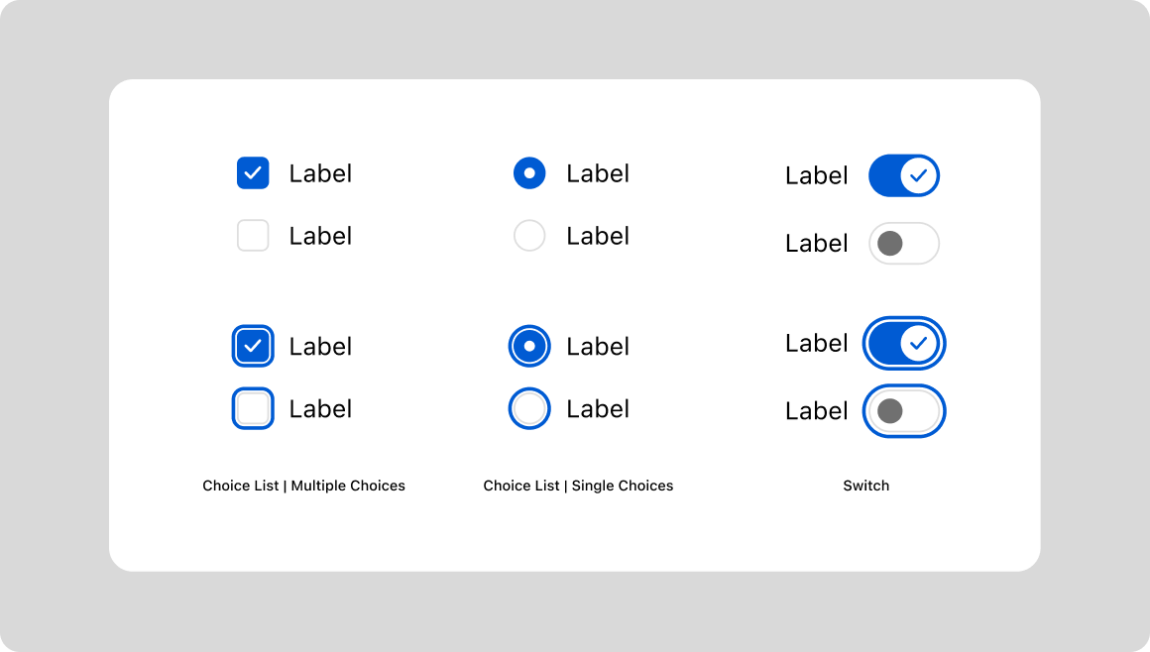Enable the gray switch with blue focus outline
This screenshot has width=1150, height=652.
click(903, 411)
